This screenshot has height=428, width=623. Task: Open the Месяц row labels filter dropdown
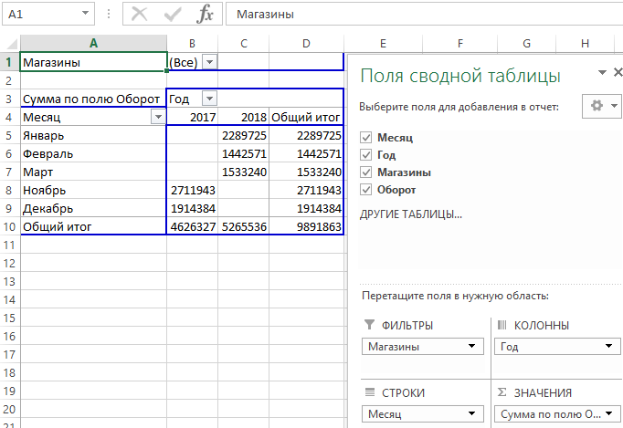(158, 117)
